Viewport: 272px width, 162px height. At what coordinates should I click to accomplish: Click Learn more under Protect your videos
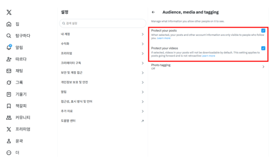pos(208,56)
